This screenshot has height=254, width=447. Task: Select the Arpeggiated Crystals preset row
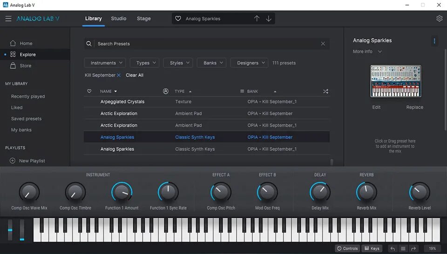207,102
